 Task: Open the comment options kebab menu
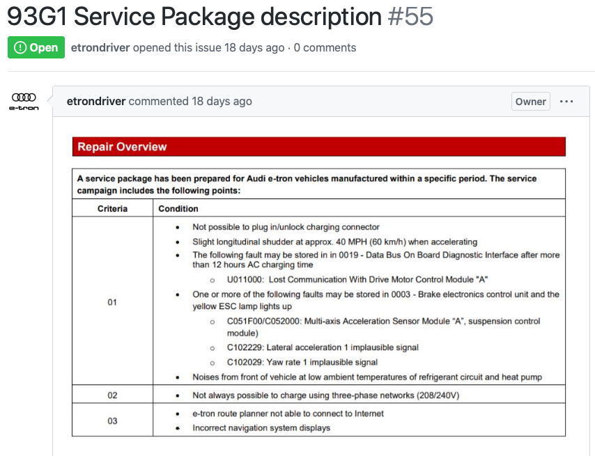pos(566,101)
